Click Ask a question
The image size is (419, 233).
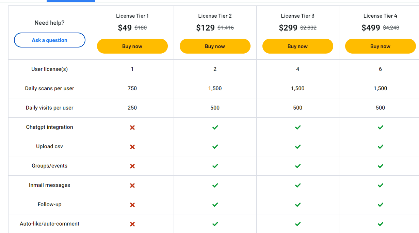click(49, 40)
